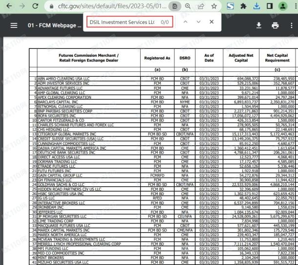Select row 'MINT BROKERS'

click(x=162, y=258)
